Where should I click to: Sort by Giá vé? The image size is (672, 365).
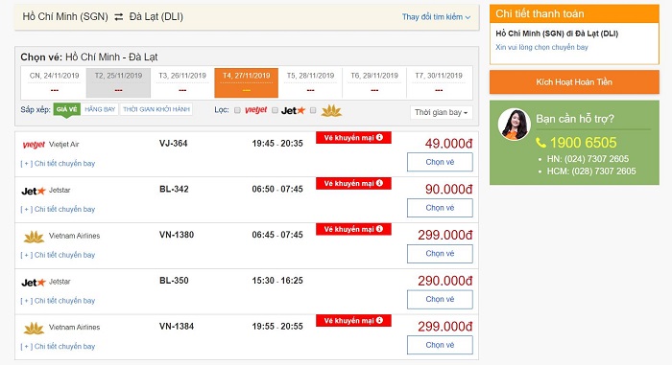point(67,109)
